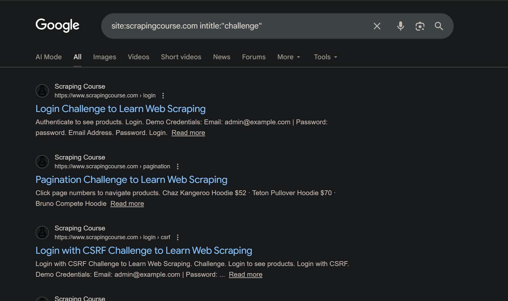Click Scraping Course site name above the CSRF result
Viewport: 508px width, 301px height.
(80, 228)
